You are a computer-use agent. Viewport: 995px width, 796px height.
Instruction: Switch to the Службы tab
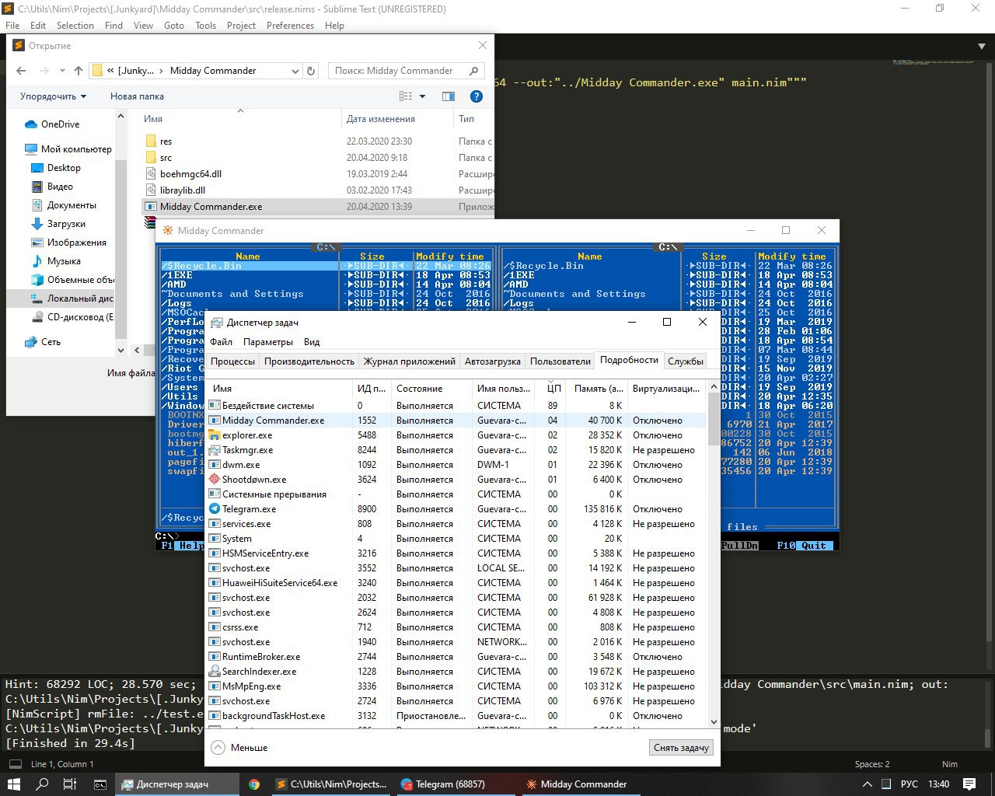coord(685,361)
